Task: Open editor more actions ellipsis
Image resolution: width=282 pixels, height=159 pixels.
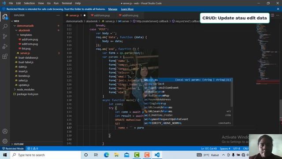Action: point(278,15)
